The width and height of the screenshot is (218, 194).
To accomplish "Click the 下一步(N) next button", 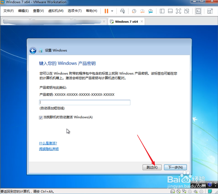I will [x=176, y=167].
